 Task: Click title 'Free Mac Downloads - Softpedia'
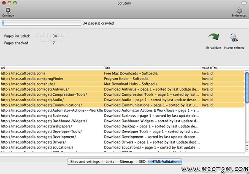tap(131, 73)
